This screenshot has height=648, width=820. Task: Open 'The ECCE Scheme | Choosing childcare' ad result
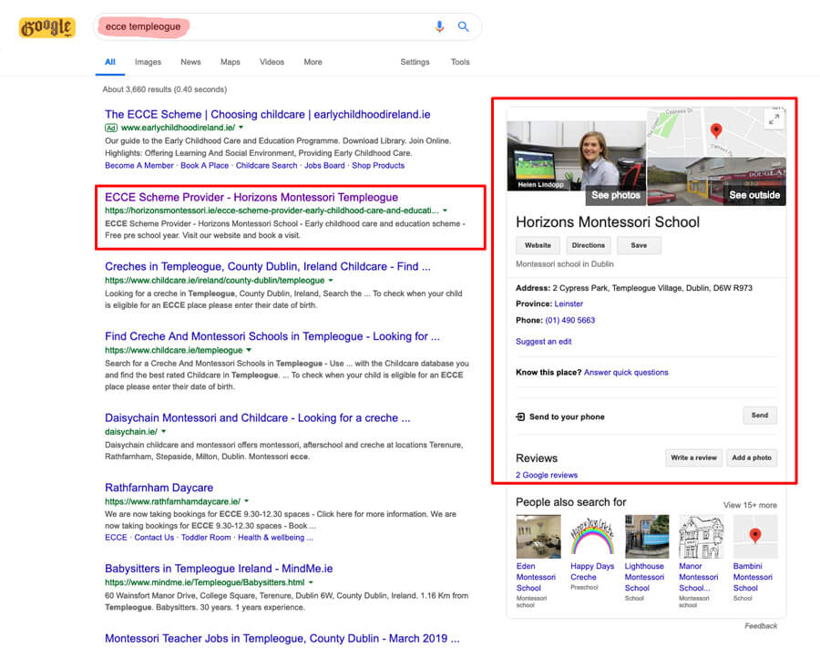(x=268, y=115)
